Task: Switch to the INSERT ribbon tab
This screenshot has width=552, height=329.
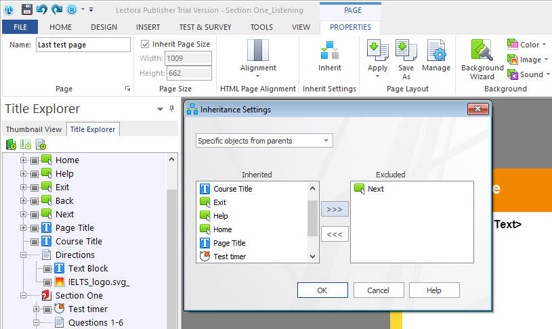Action: point(148,27)
